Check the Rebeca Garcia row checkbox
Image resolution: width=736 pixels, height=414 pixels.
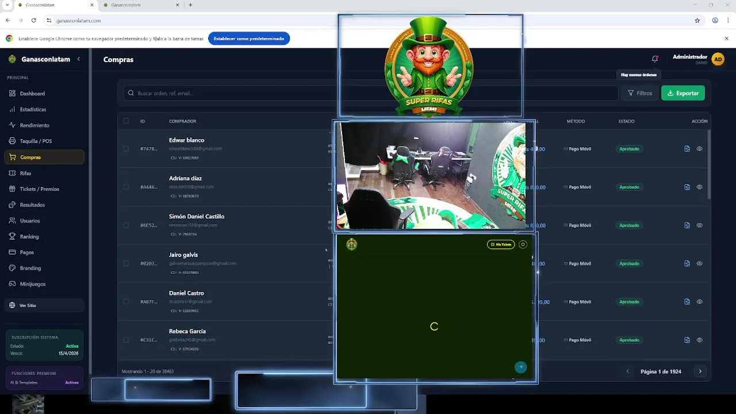coord(126,340)
